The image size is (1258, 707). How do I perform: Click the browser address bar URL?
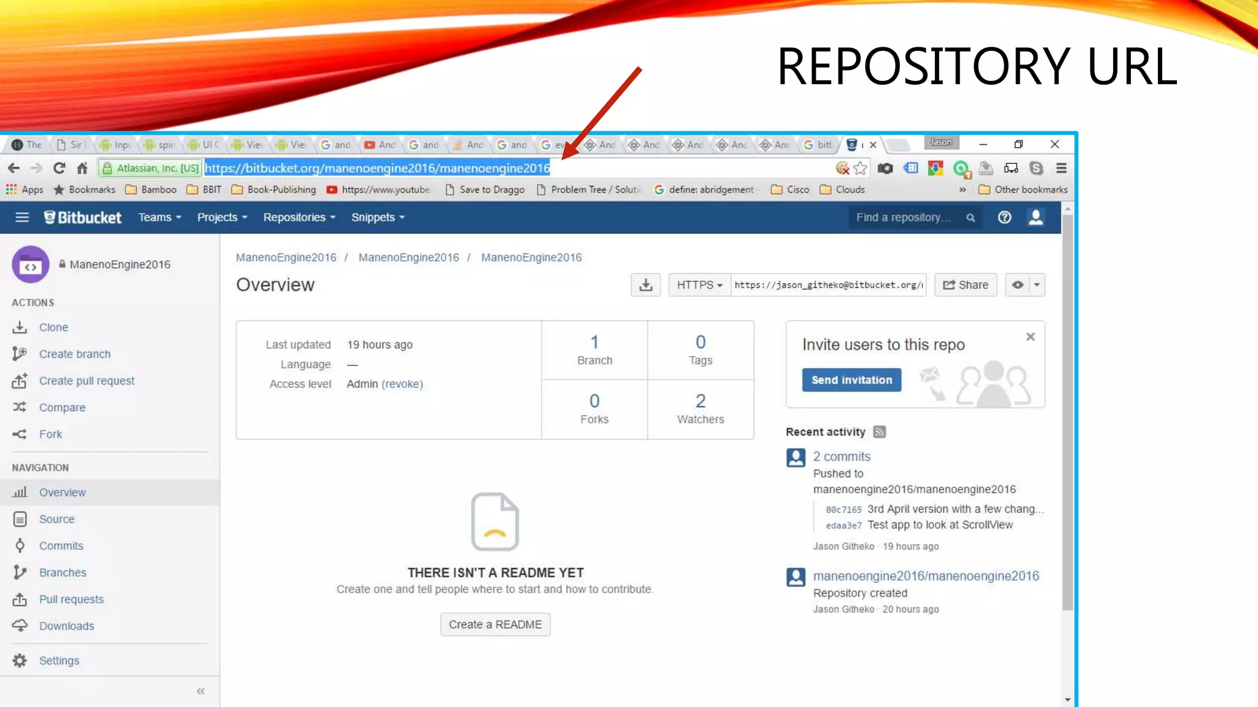(x=377, y=168)
